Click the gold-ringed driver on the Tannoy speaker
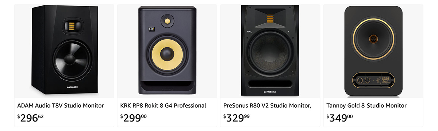Viewport: 438px width, 131px height. pos(373,38)
